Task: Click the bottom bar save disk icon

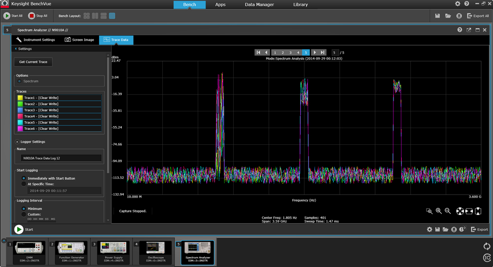Action: 437,229
